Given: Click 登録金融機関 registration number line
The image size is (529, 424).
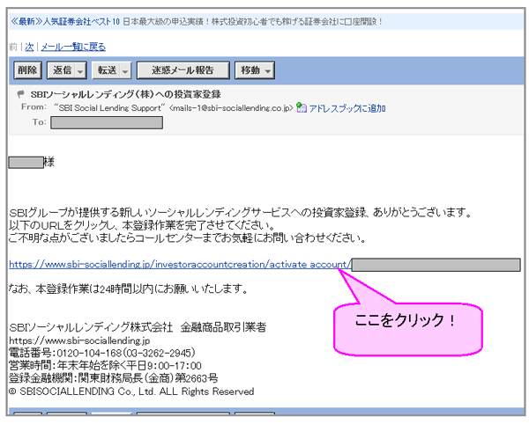Looking at the screenshot, I should tap(114, 378).
